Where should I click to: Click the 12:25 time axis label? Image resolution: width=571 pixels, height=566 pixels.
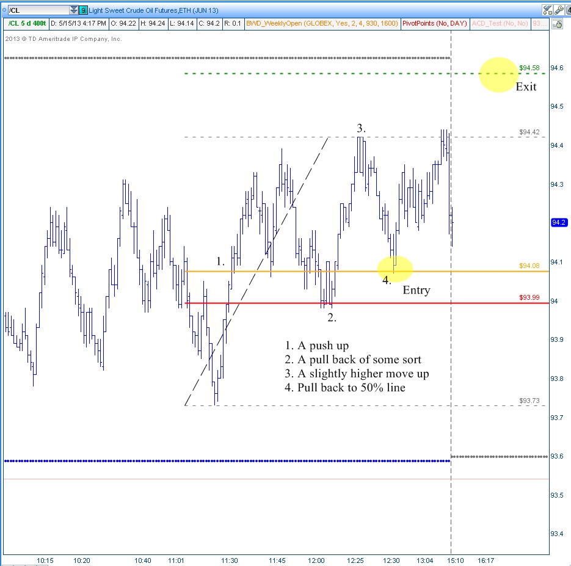coord(355,560)
